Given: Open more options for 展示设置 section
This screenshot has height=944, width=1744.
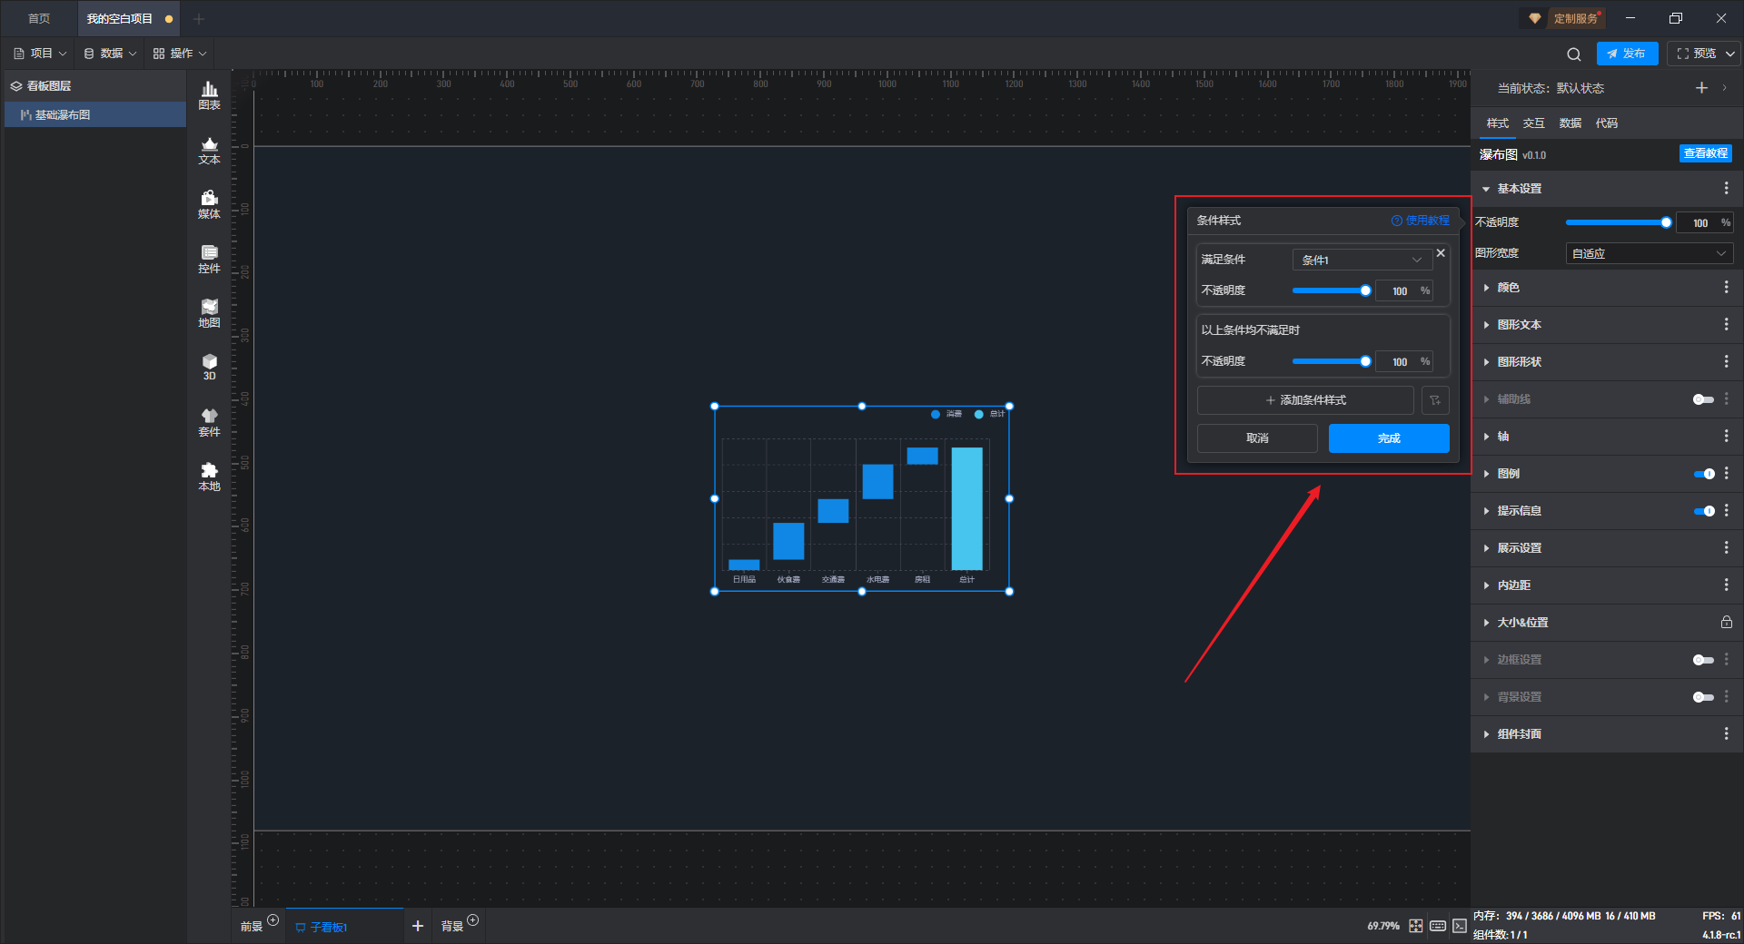Looking at the screenshot, I should 1726,547.
